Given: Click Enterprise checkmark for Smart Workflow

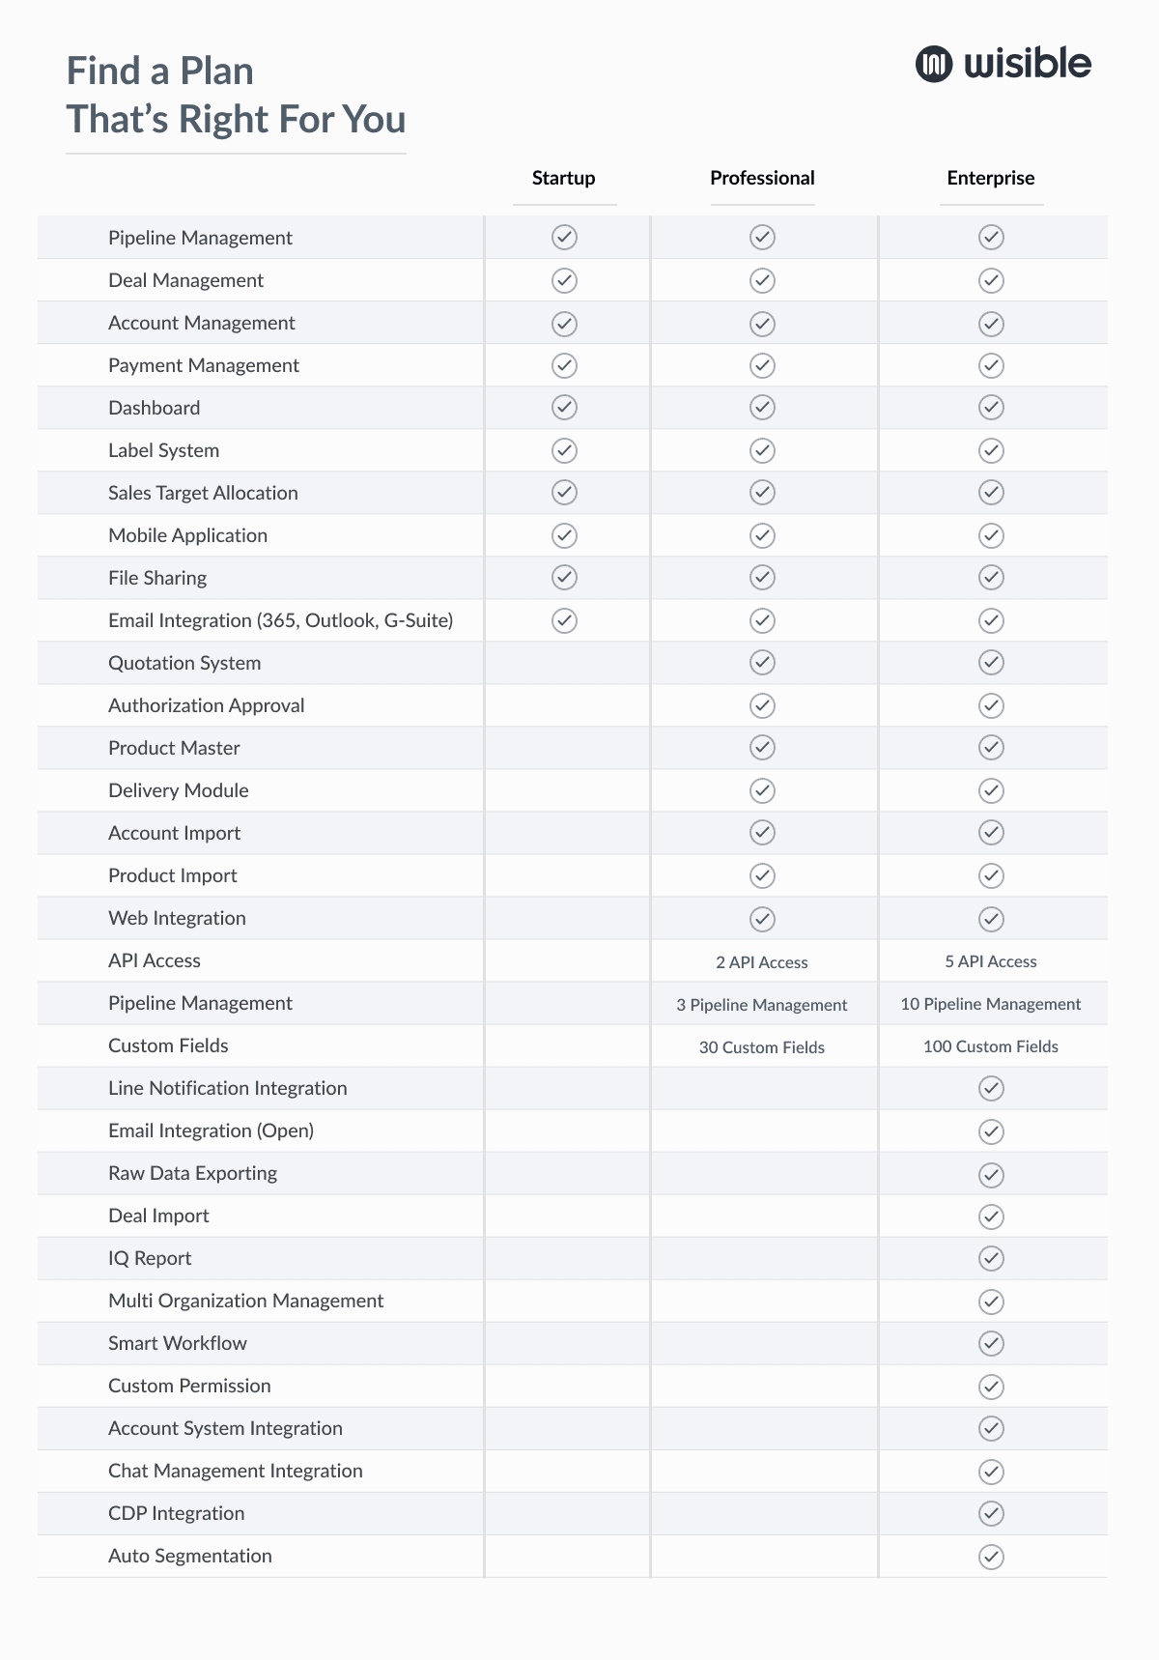Looking at the screenshot, I should coord(991,1343).
